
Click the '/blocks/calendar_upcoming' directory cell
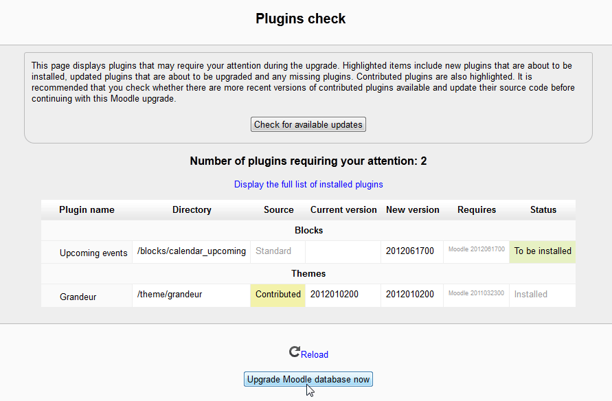click(192, 251)
